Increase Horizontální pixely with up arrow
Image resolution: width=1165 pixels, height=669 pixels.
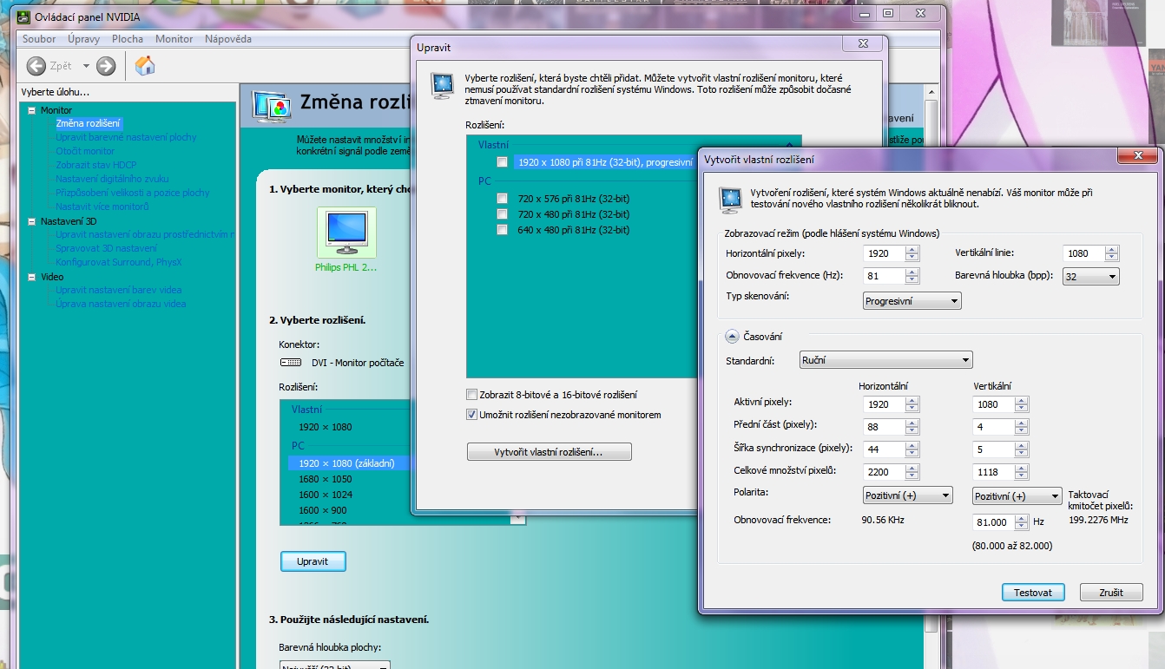[x=912, y=250]
